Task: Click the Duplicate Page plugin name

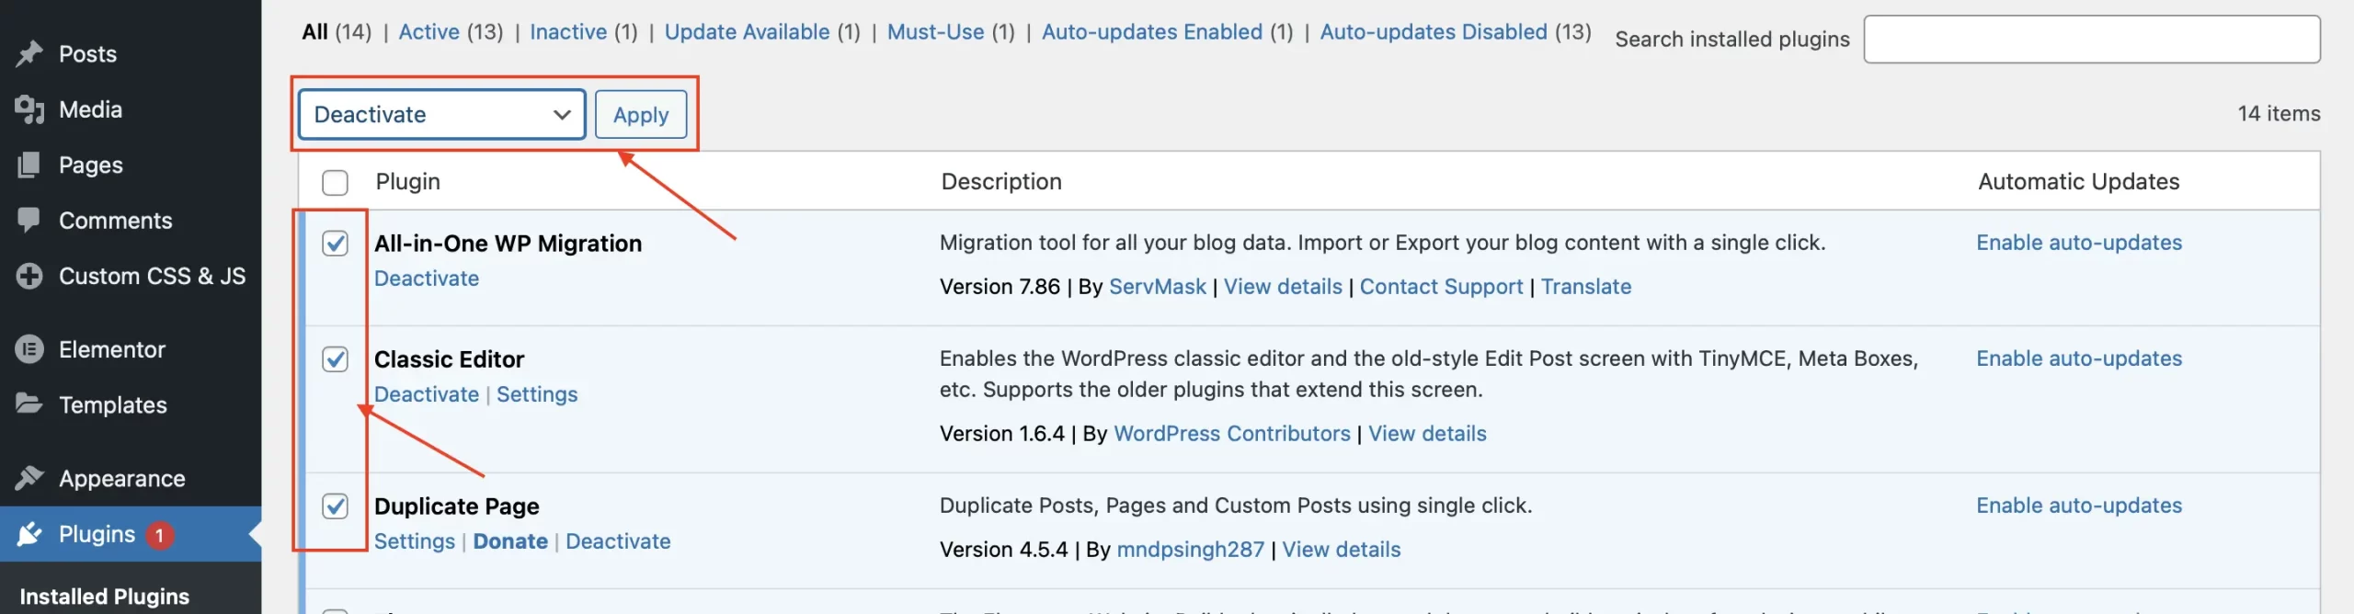Action: pos(456,506)
